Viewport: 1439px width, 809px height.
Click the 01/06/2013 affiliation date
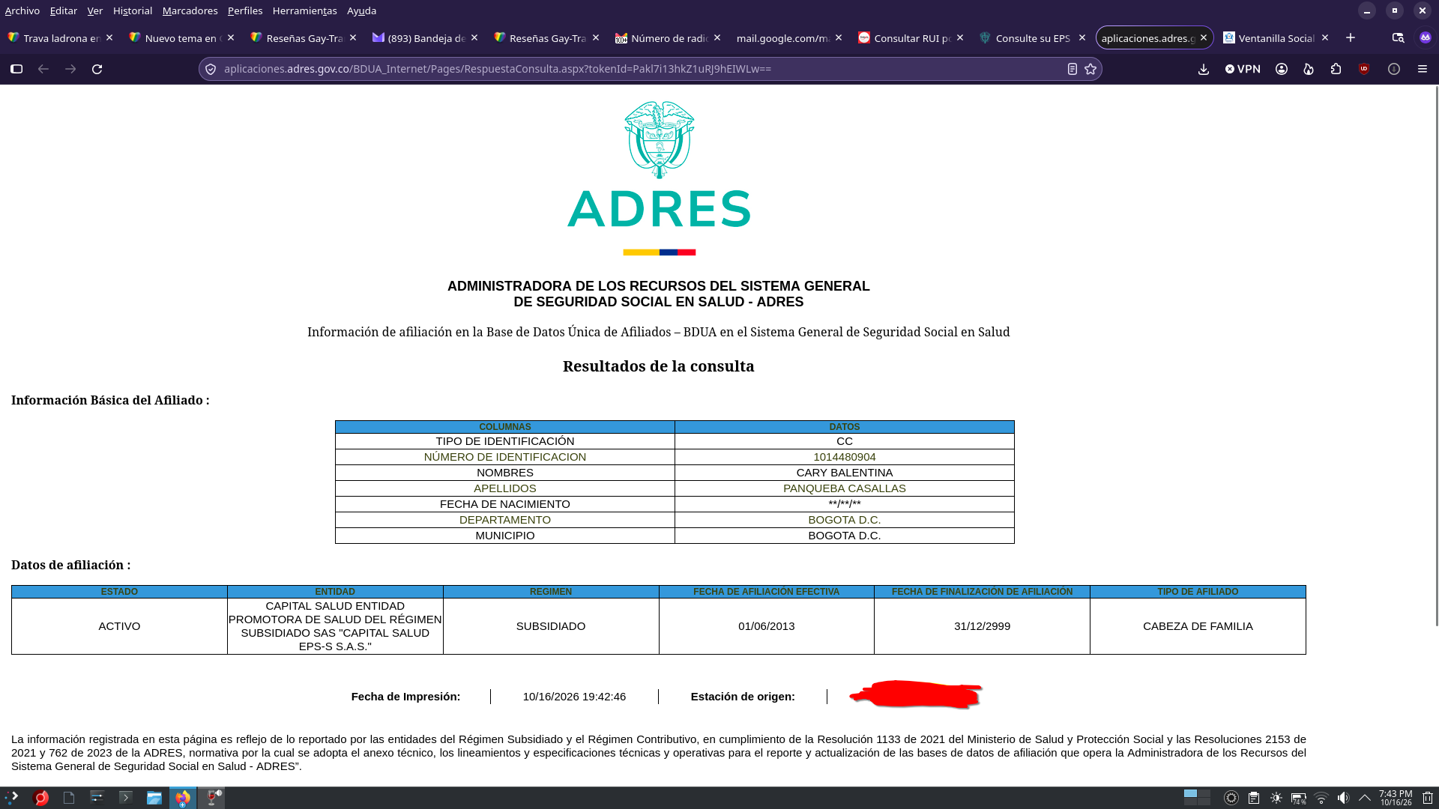[x=766, y=626]
